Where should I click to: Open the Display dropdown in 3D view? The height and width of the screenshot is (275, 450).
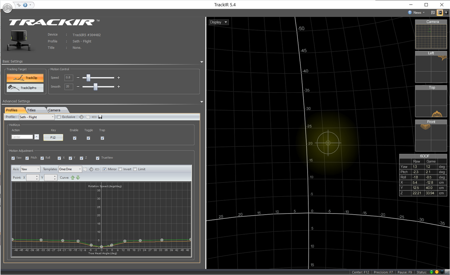tap(219, 22)
